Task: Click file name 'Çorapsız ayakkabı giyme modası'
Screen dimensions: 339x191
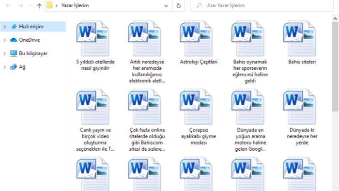Action: 199,136
